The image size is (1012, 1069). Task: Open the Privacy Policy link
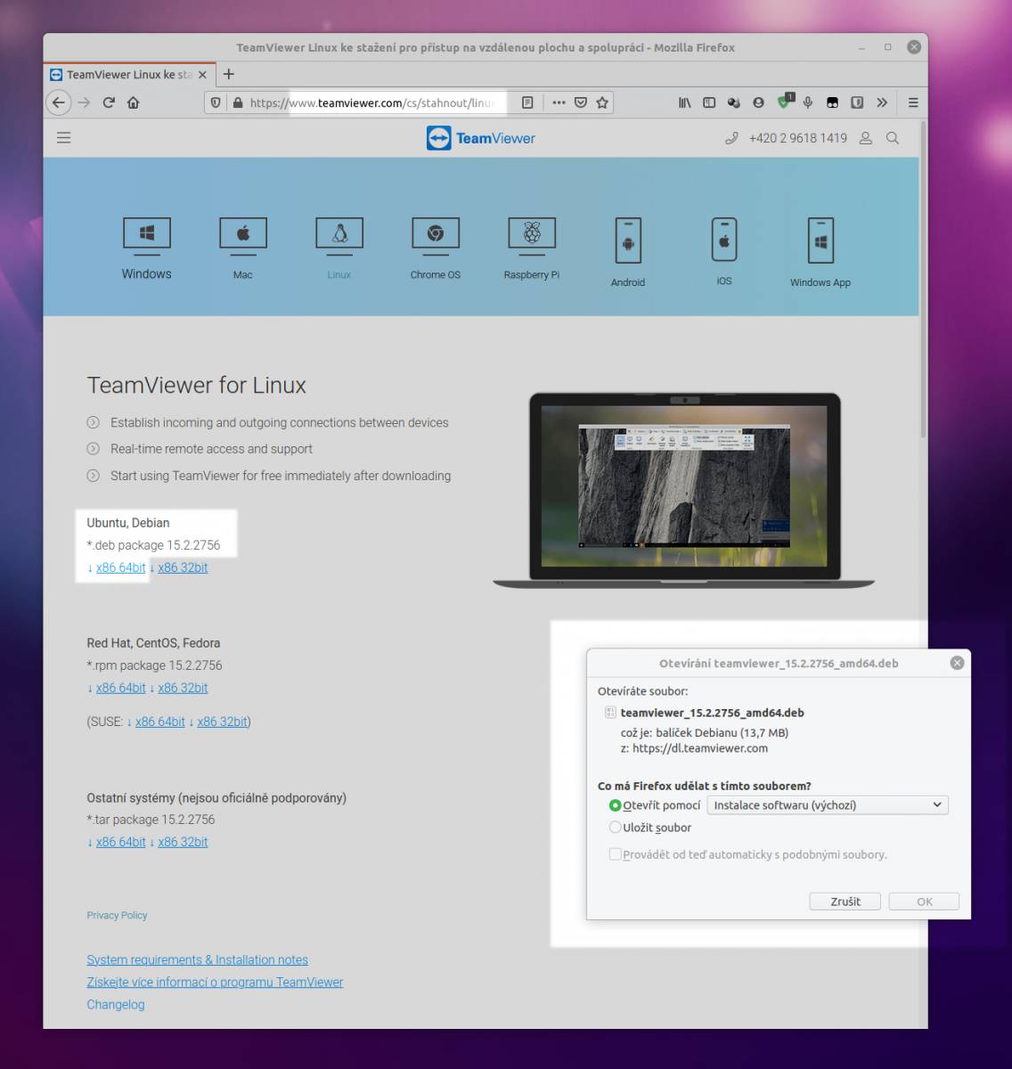pos(117,915)
